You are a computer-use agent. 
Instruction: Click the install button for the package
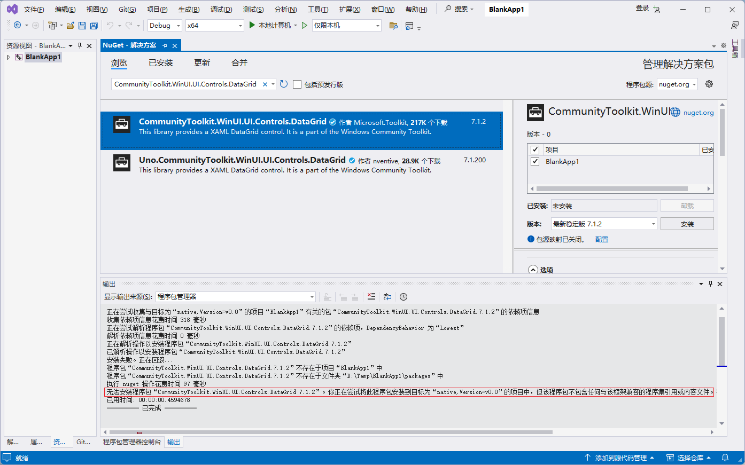point(687,224)
